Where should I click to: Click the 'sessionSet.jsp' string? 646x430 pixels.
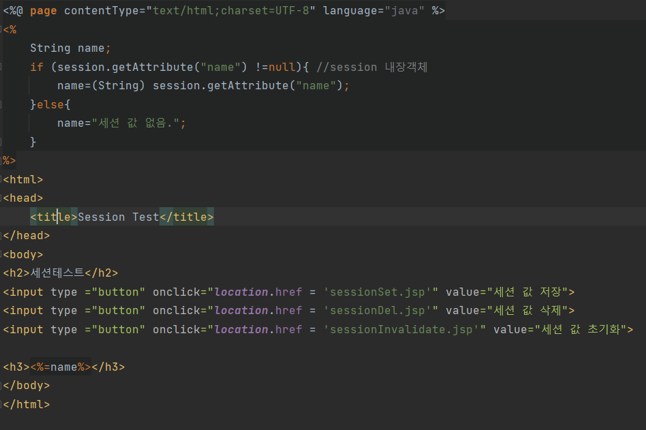(x=378, y=292)
